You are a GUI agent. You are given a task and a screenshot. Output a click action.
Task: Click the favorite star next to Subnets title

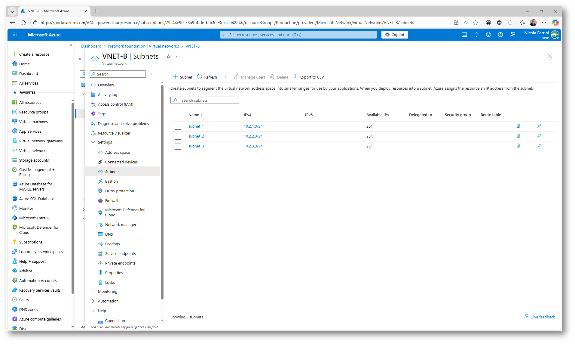[168, 56]
